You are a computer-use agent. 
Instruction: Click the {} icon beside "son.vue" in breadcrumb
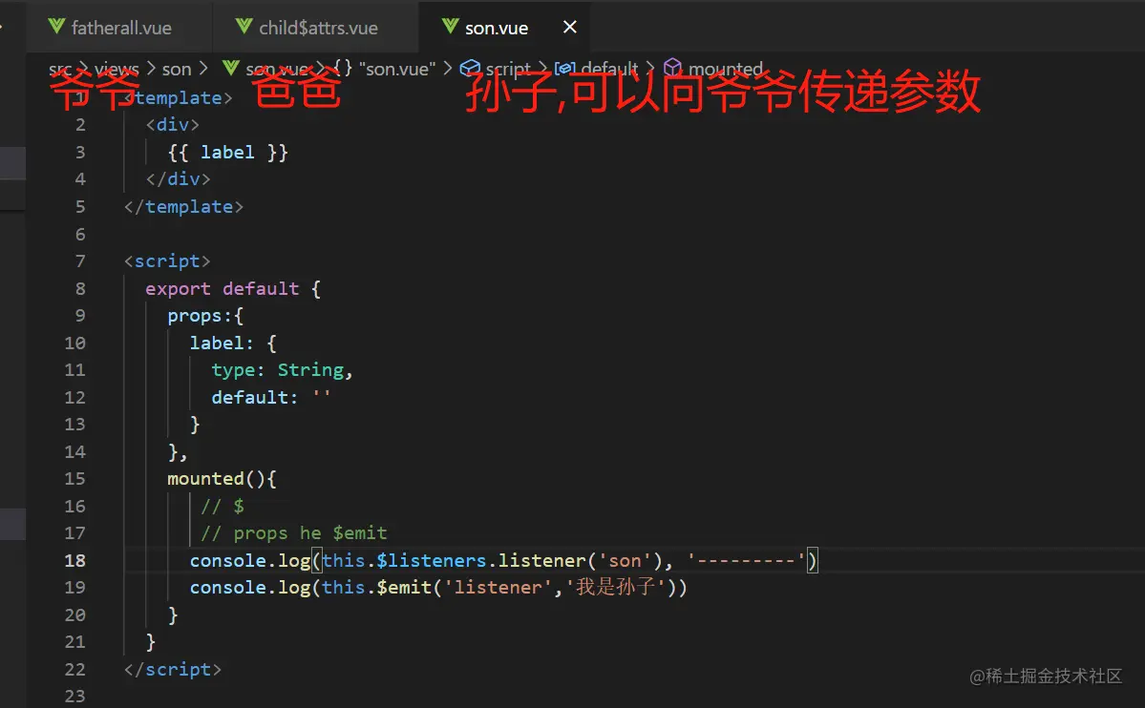[x=341, y=69]
